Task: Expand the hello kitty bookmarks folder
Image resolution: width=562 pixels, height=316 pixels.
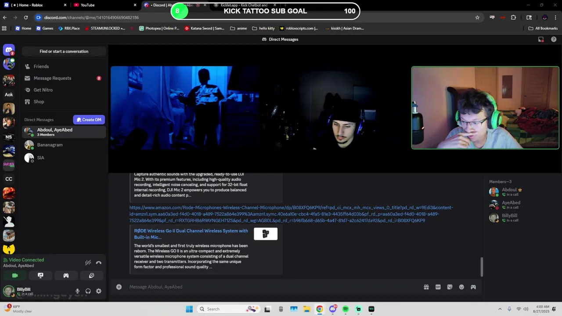Action: click(263, 29)
